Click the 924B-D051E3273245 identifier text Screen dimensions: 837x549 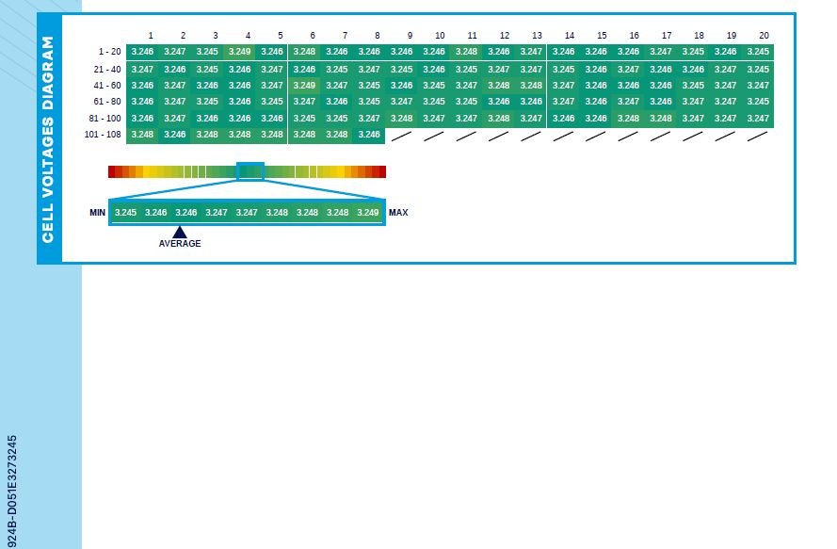click(12, 491)
